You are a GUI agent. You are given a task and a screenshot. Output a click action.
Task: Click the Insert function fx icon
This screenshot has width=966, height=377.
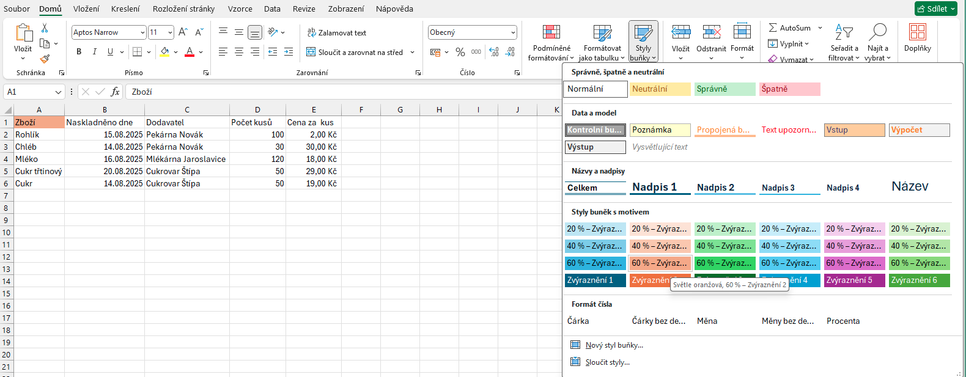115,92
